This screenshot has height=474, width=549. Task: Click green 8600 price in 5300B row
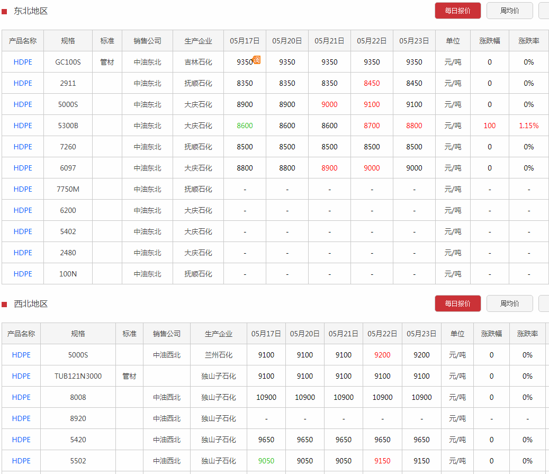point(245,126)
